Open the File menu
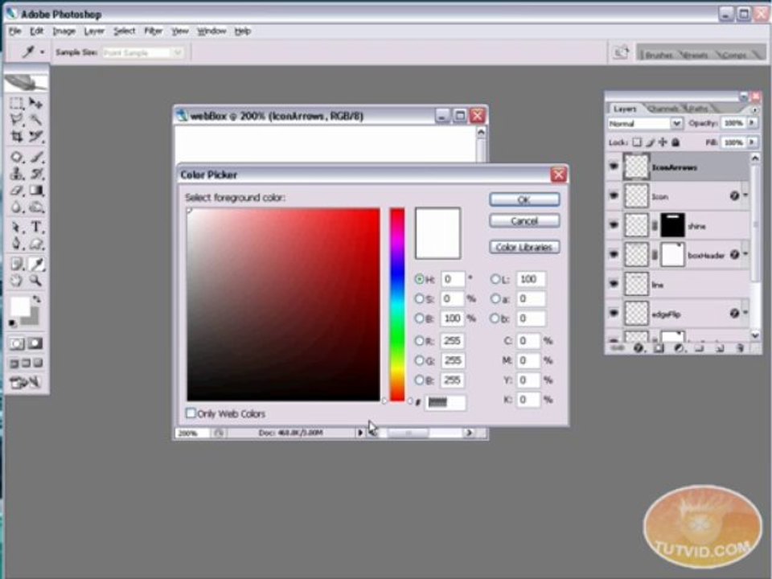Viewport: 772px width, 579px height. click(14, 31)
